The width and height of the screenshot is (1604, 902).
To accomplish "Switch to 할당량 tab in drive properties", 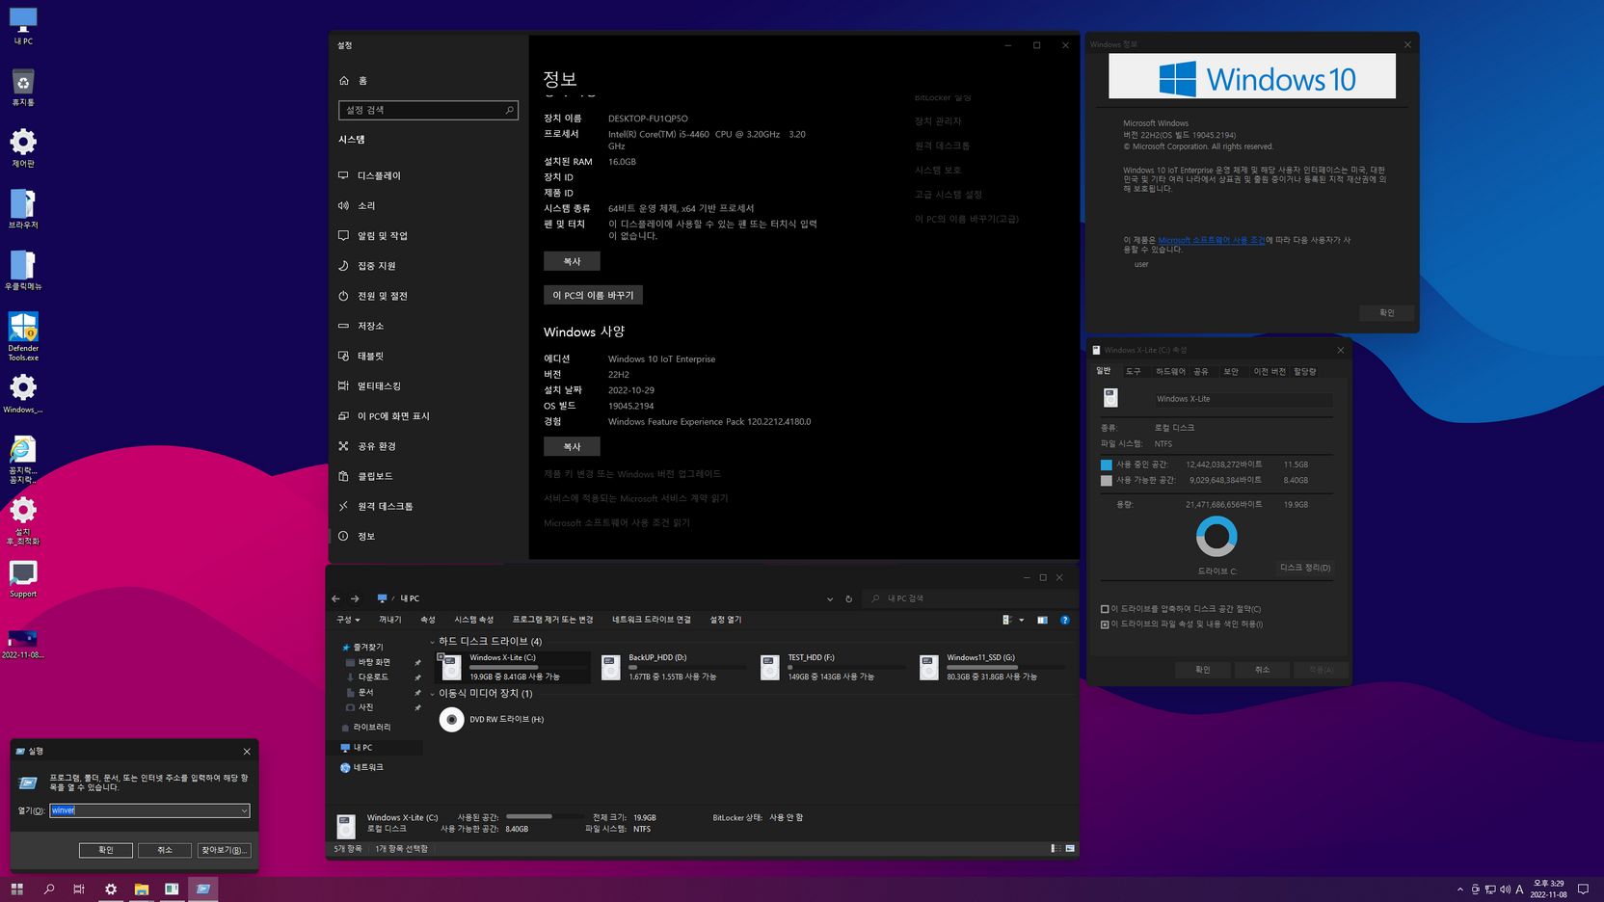I will pos(1304,371).
